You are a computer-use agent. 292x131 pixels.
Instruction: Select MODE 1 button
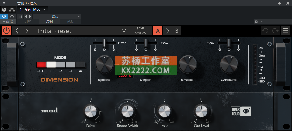click(x=51, y=65)
